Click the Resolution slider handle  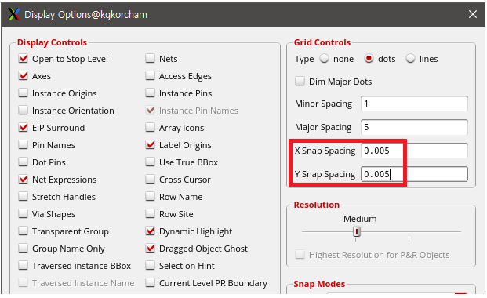(357, 231)
